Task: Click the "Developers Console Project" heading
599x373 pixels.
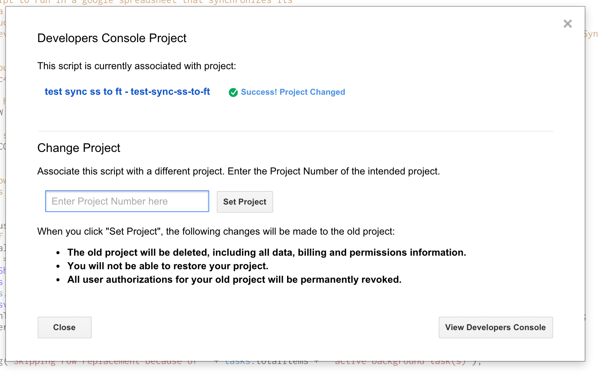Action: [112, 38]
